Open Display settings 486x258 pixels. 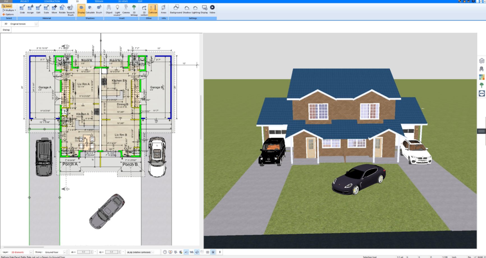[x=204, y=9]
